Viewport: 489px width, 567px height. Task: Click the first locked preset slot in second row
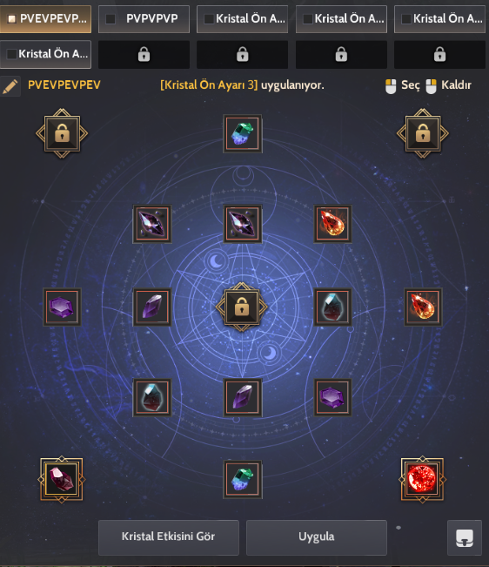click(x=144, y=55)
